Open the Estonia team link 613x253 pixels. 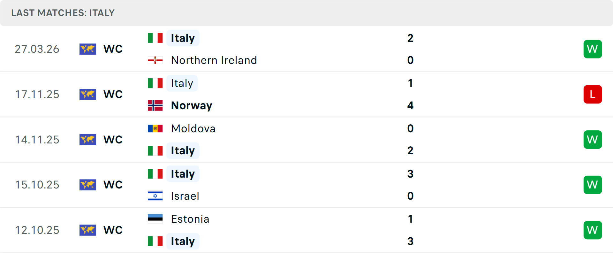coord(190,219)
